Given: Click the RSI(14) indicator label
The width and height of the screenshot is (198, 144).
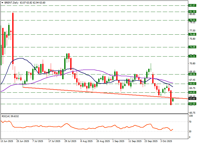Looking at the screenshot, I should (x=10, y=116).
